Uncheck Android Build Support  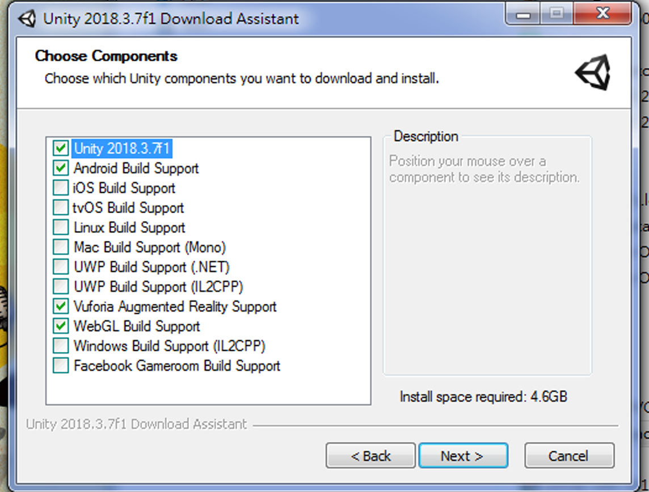tap(60, 168)
